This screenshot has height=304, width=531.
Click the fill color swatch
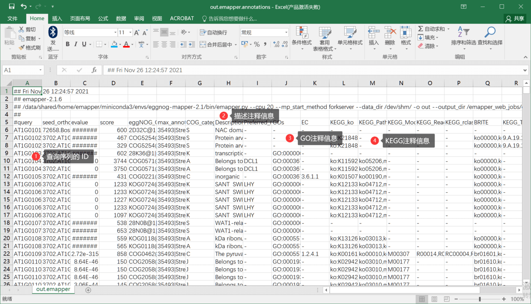click(114, 44)
